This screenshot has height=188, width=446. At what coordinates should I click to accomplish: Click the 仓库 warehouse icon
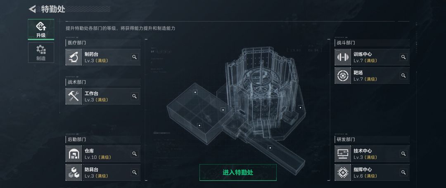74,154
